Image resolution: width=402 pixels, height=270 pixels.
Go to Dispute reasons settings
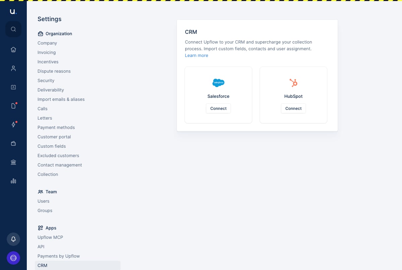point(54,71)
